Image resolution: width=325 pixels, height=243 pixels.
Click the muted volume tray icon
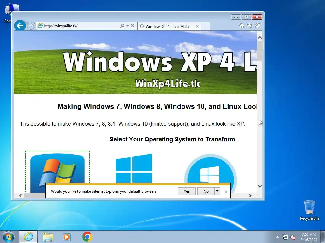coord(293,237)
